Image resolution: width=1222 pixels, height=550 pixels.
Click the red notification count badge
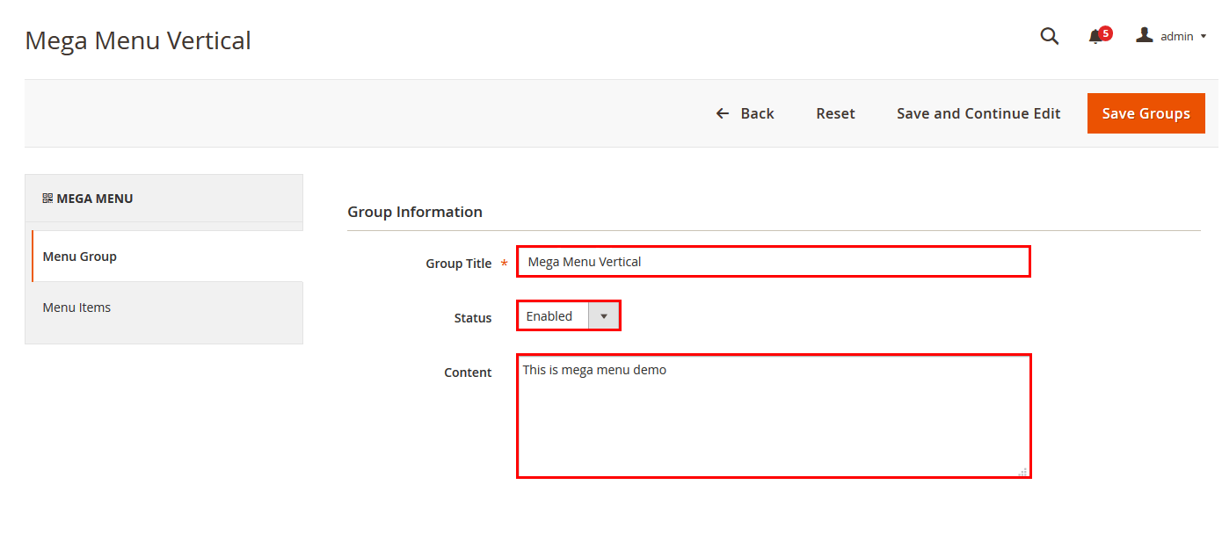1106,33
